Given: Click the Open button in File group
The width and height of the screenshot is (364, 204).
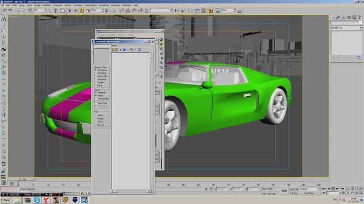Looking at the screenshot, I should (101, 115).
